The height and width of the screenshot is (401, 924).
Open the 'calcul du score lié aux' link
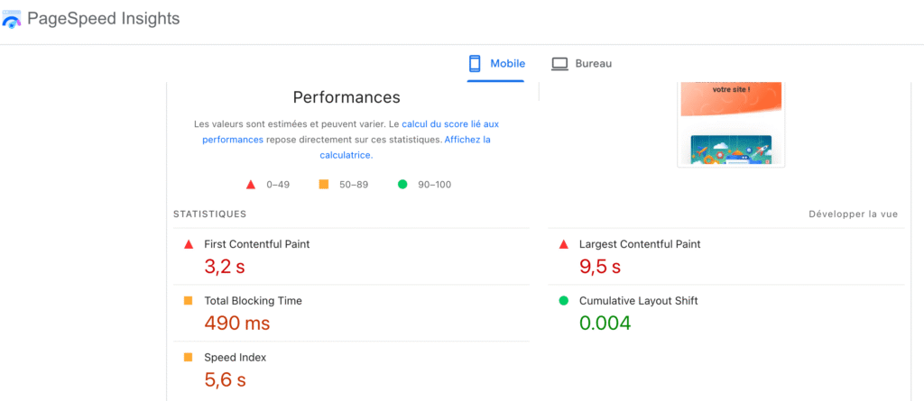tap(450, 124)
